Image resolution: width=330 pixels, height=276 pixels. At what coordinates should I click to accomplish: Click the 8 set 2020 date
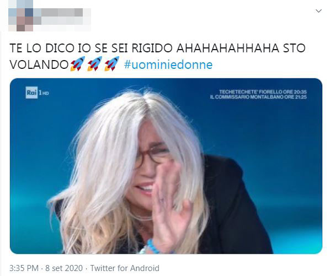coord(64,268)
